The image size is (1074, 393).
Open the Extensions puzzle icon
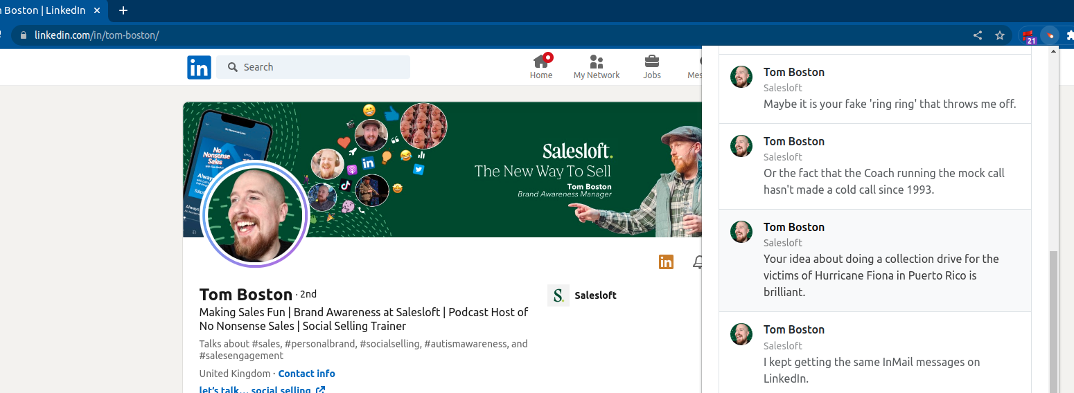point(1070,35)
